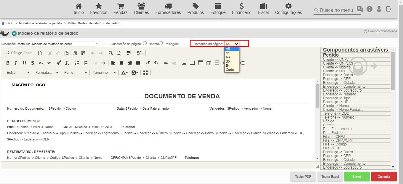
Task: Insert a link using the chain icon
Action: 166,63
